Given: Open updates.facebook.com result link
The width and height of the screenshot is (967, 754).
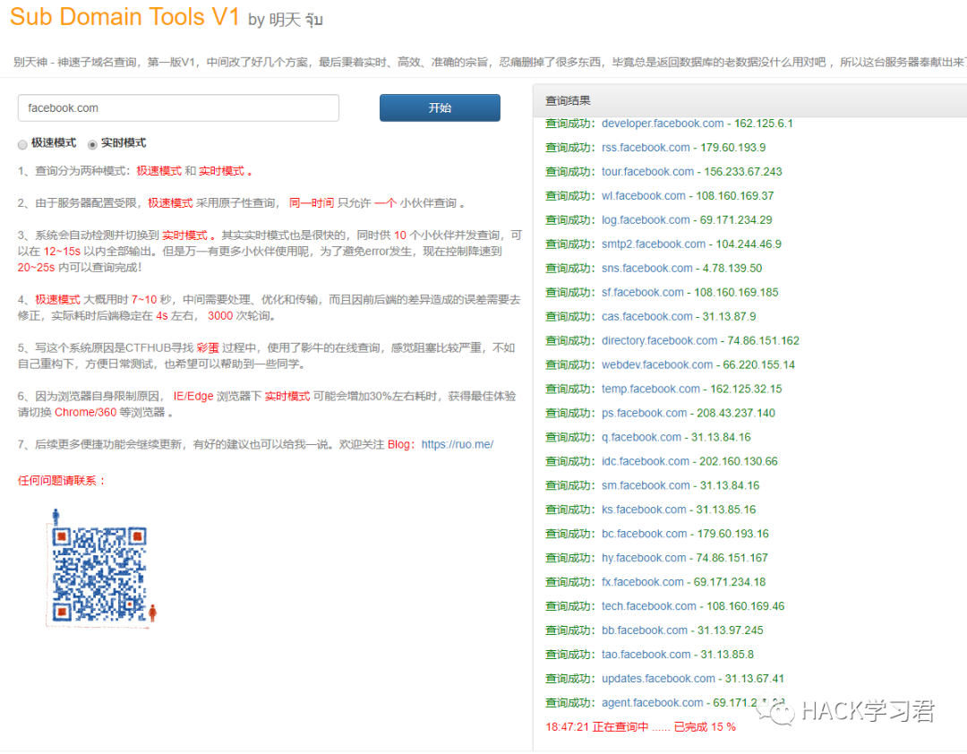Looking at the screenshot, I should (658, 678).
